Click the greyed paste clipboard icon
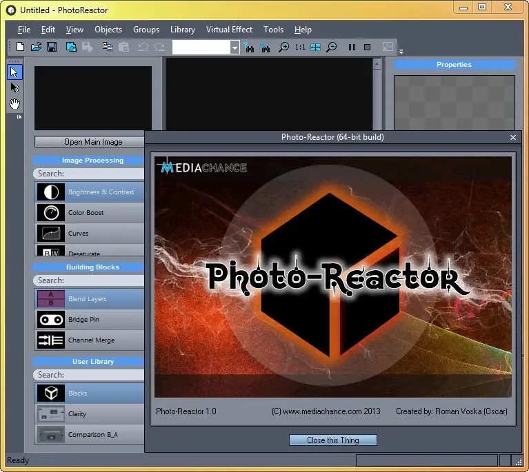The height and width of the screenshot is (472, 529). coord(124,47)
